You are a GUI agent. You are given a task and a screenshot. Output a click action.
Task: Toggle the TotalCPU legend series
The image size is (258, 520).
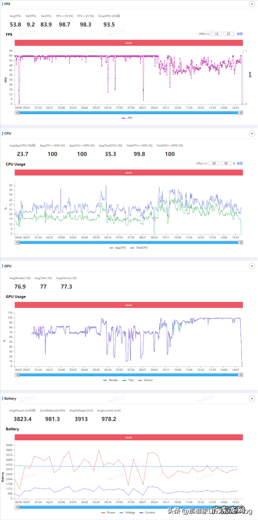point(139,247)
